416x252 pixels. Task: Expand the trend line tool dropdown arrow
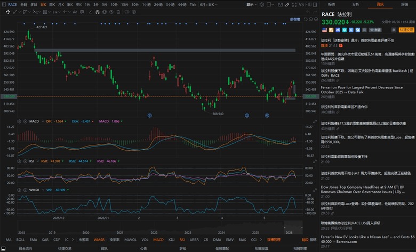point(19,12)
